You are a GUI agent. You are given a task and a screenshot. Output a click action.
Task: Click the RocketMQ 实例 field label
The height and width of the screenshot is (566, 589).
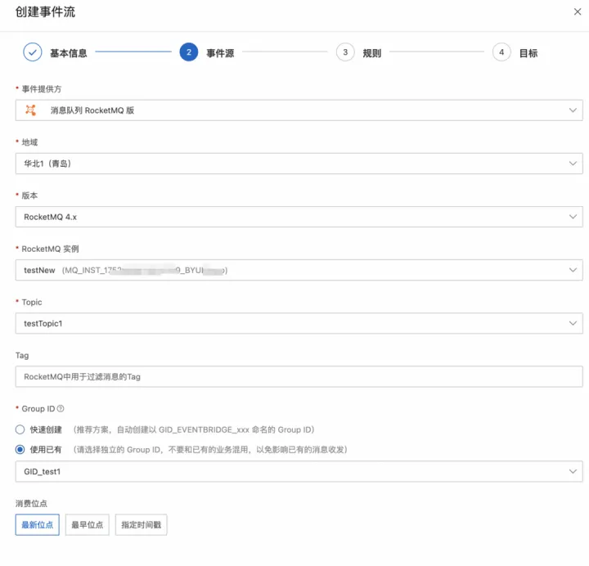click(x=51, y=249)
